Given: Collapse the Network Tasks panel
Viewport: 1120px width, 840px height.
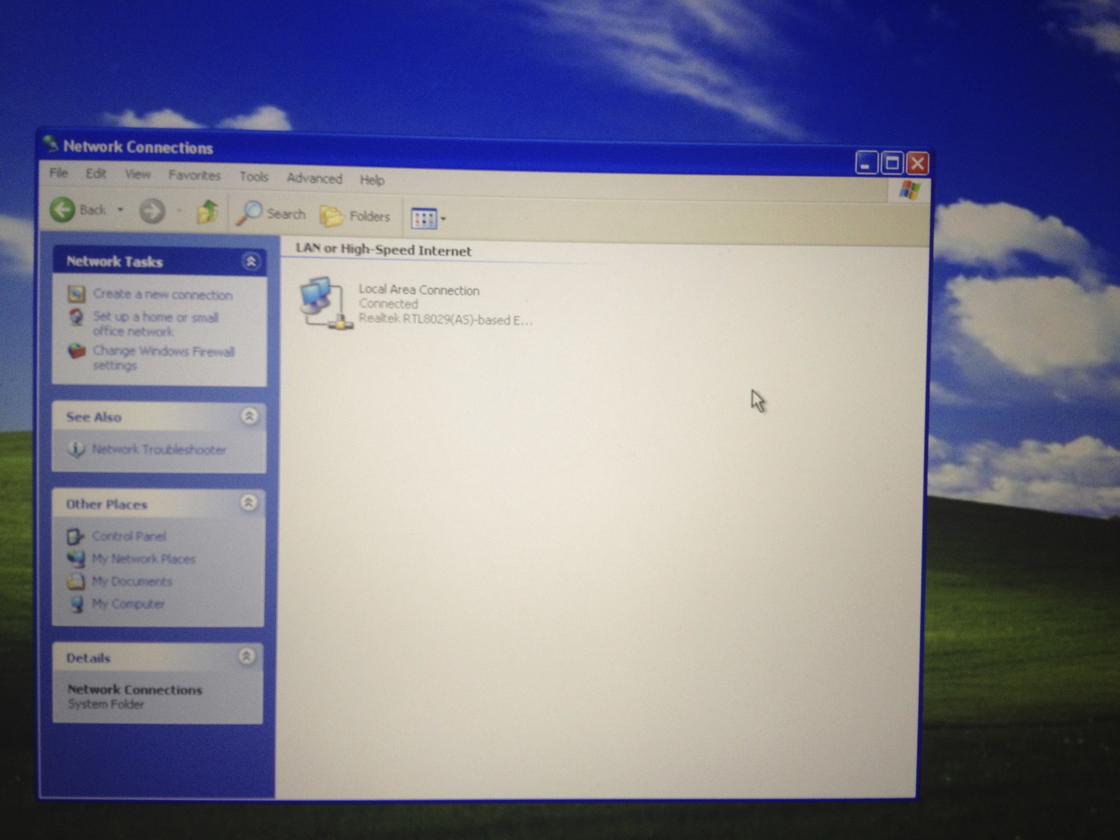Looking at the screenshot, I should [250, 261].
